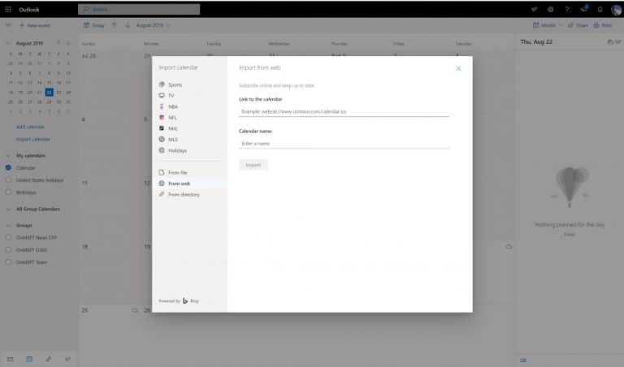Open the account profile picture

(616, 10)
